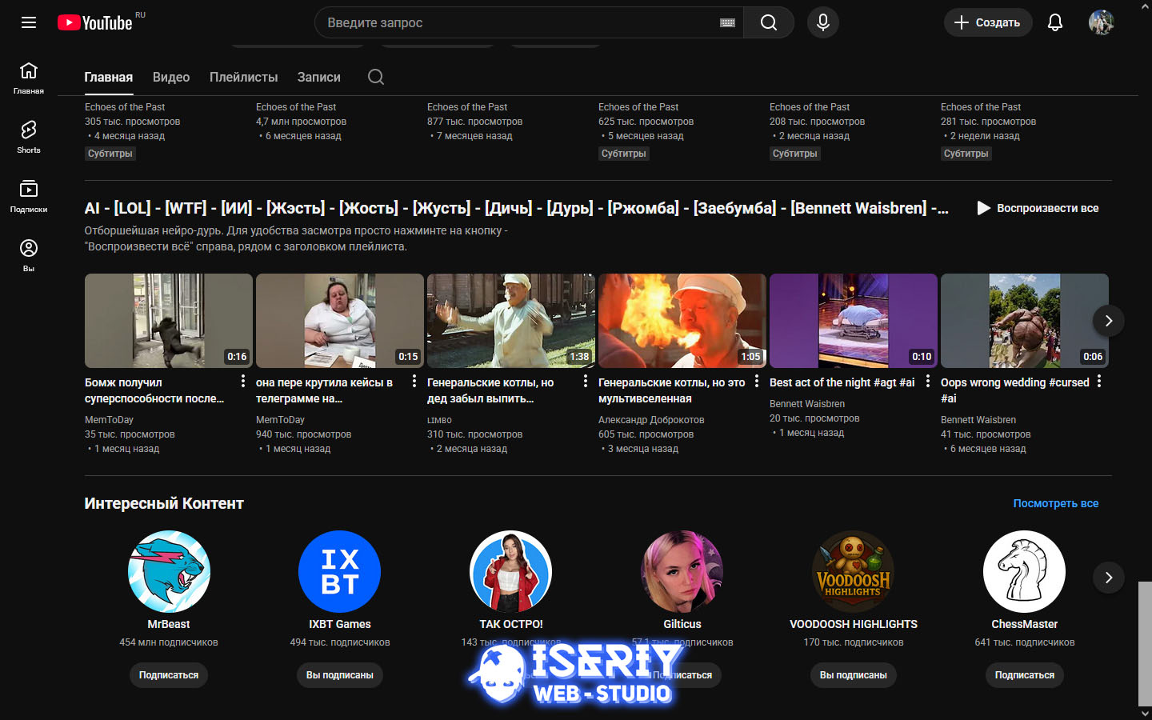Click the magnifier search button
The height and width of the screenshot is (720, 1152).
tap(768, 22)
